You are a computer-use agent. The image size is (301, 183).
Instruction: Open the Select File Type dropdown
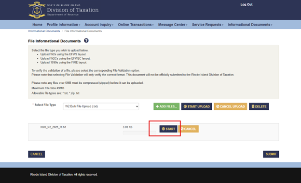coord(101,106)
